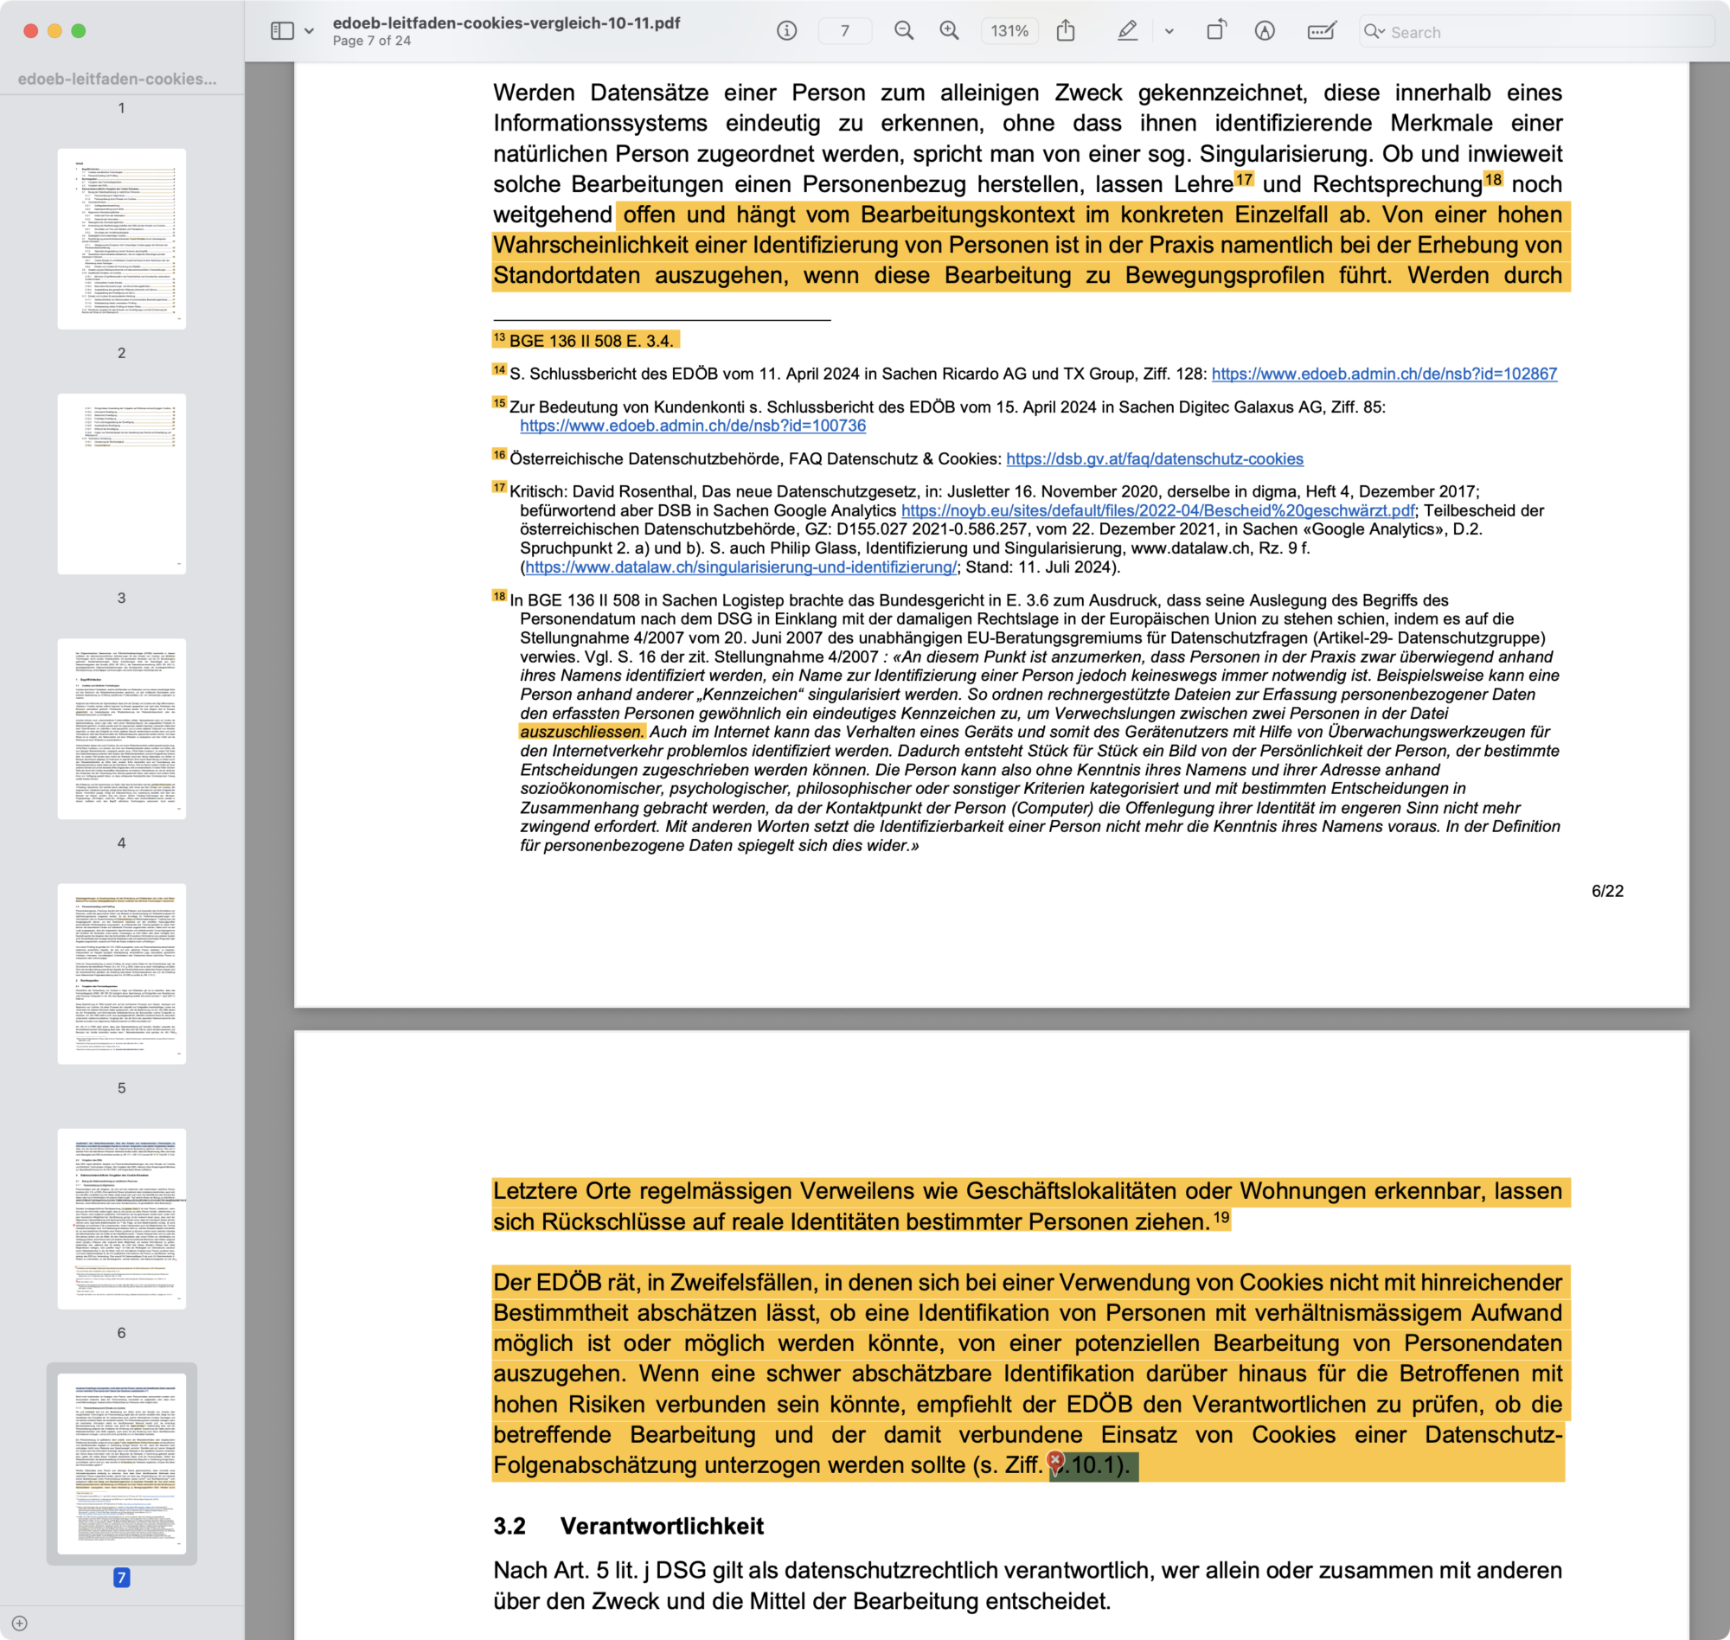
Task: Click the add button at sidebar bottom
Action: 19,1623
